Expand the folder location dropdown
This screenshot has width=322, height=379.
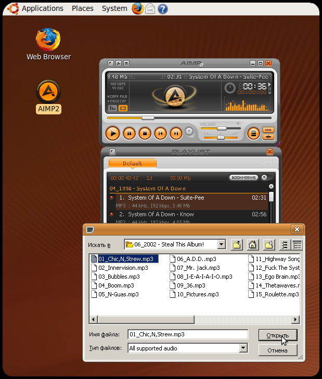pyautogui.click(x=222, y=244)
